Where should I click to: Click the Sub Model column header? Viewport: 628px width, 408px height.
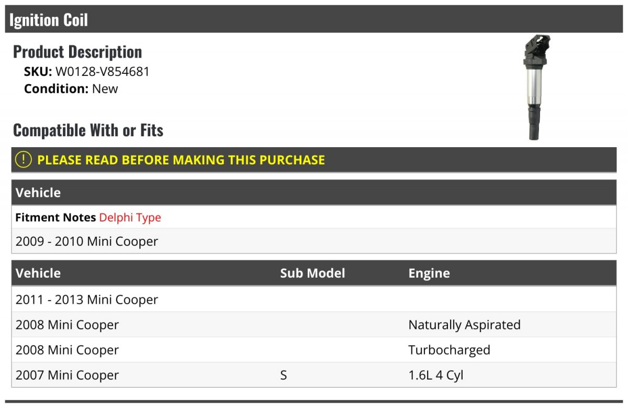[312, 273]
